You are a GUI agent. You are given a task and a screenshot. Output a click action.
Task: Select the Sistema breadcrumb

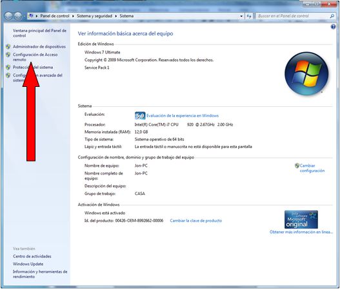pos(126,16)
